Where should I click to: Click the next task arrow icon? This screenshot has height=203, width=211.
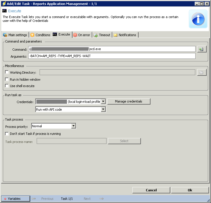(x=102, y=199)
